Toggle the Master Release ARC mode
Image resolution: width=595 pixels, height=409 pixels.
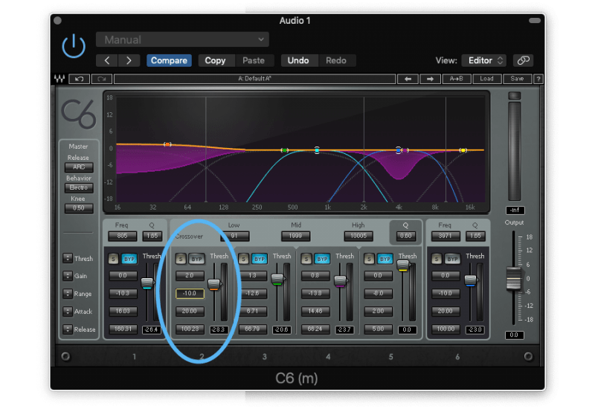pyautogui.click(x=79, y=167)
